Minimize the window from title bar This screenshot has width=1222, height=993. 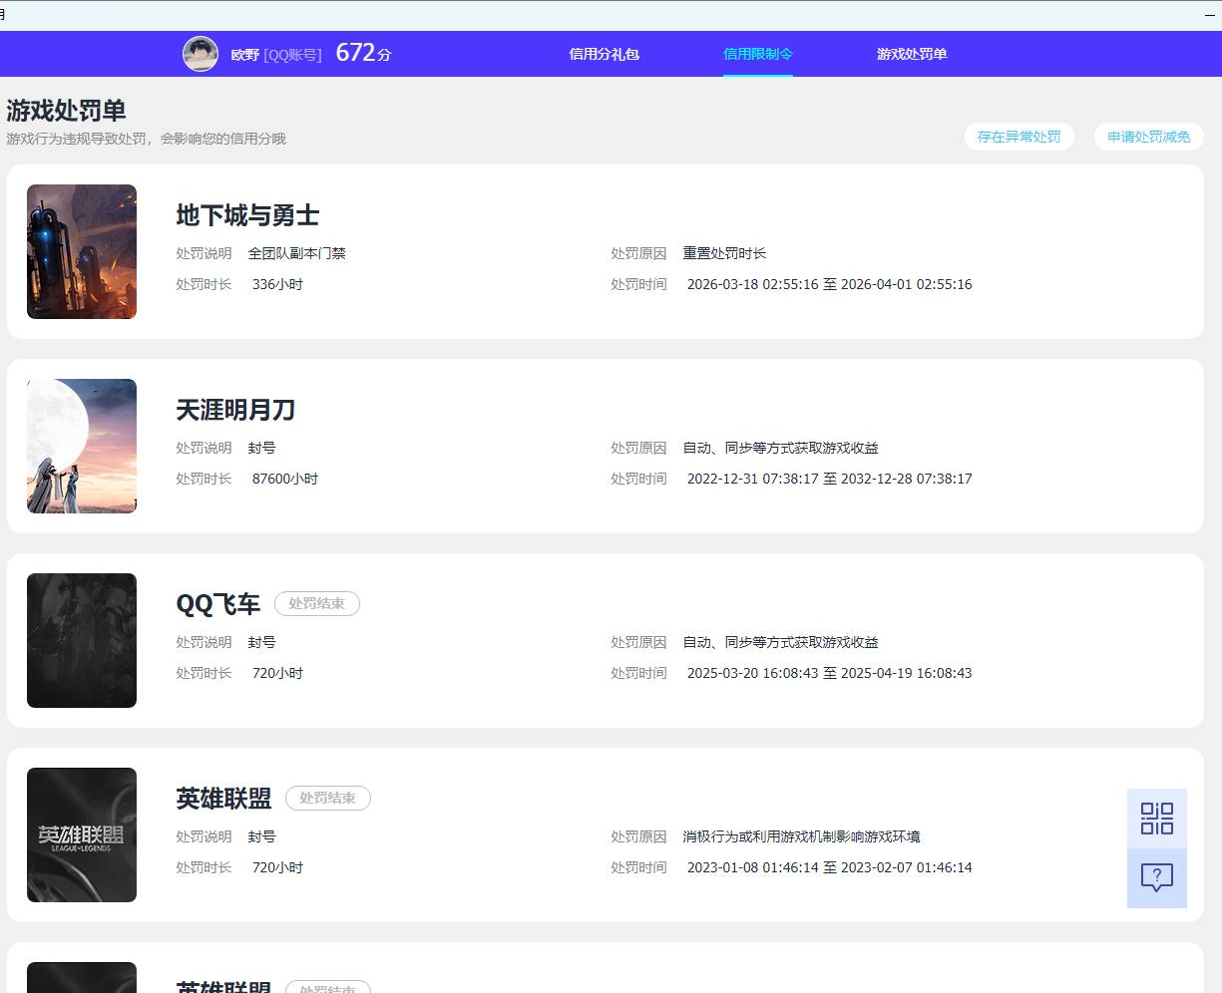point(1209,15)
